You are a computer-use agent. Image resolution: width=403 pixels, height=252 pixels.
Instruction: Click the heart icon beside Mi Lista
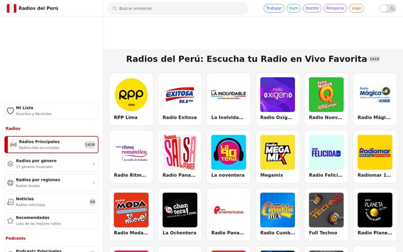(10, 111)
